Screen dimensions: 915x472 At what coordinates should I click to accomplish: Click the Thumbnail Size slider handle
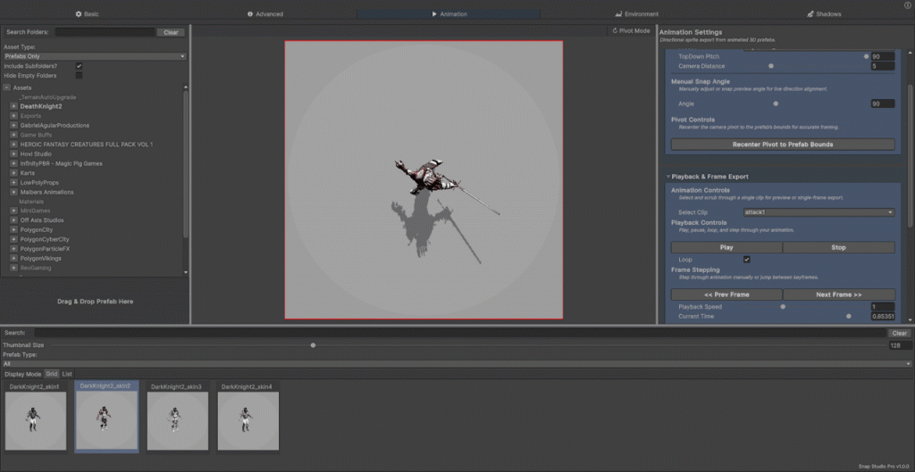pos(313,344)
